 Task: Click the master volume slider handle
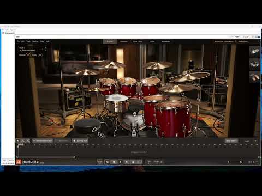(241, 162)
